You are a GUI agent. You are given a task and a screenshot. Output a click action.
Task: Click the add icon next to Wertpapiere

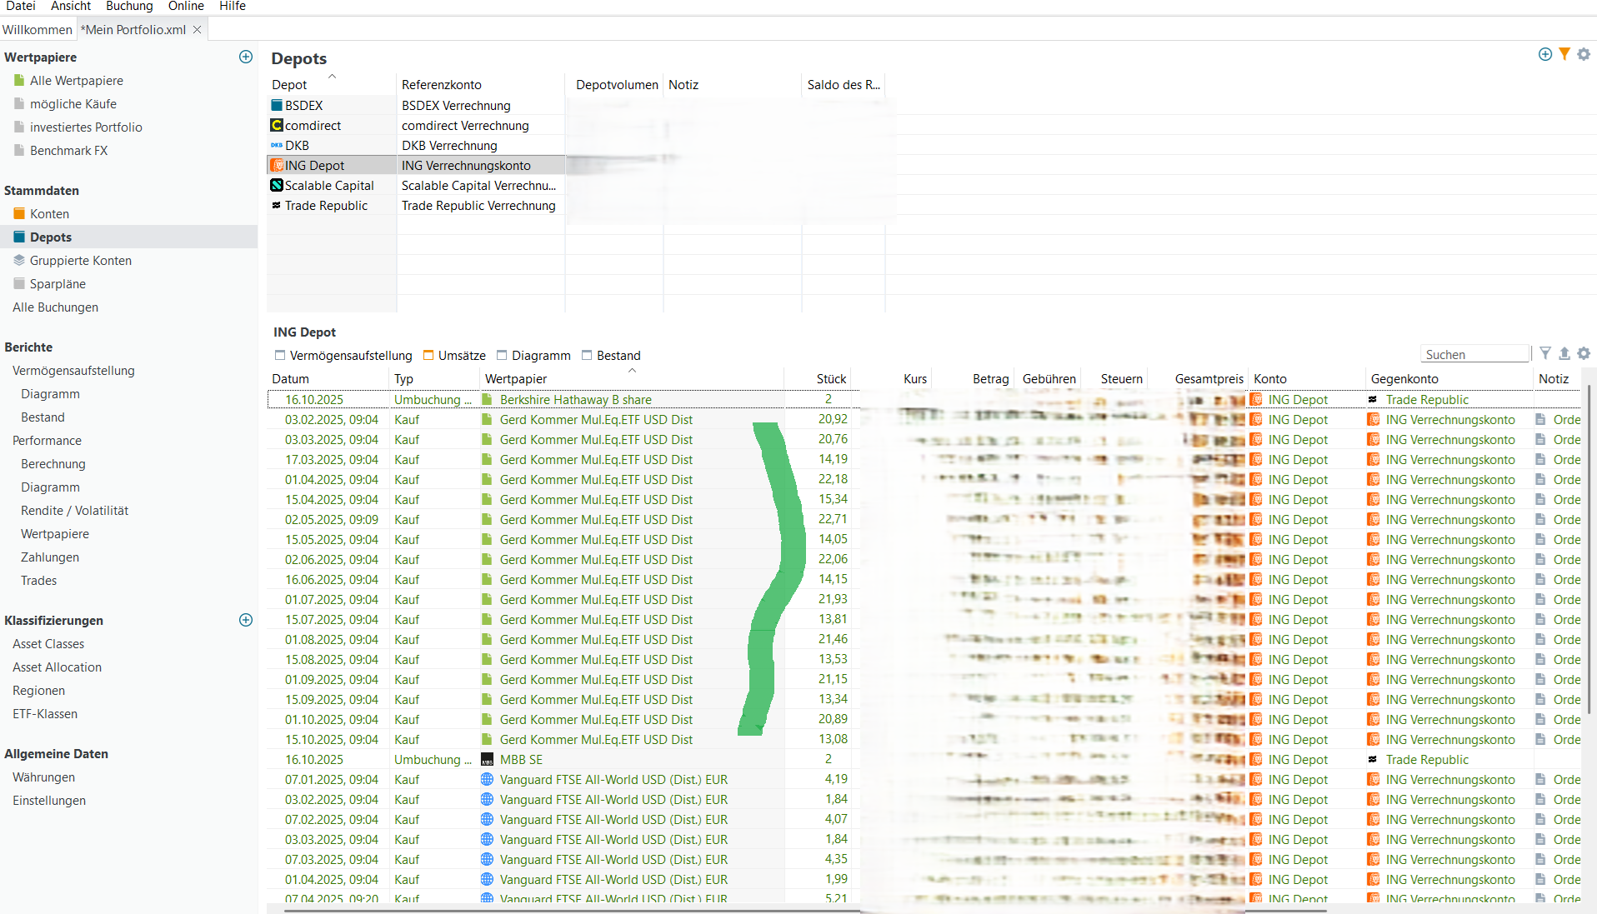click(x=246, y=57)
